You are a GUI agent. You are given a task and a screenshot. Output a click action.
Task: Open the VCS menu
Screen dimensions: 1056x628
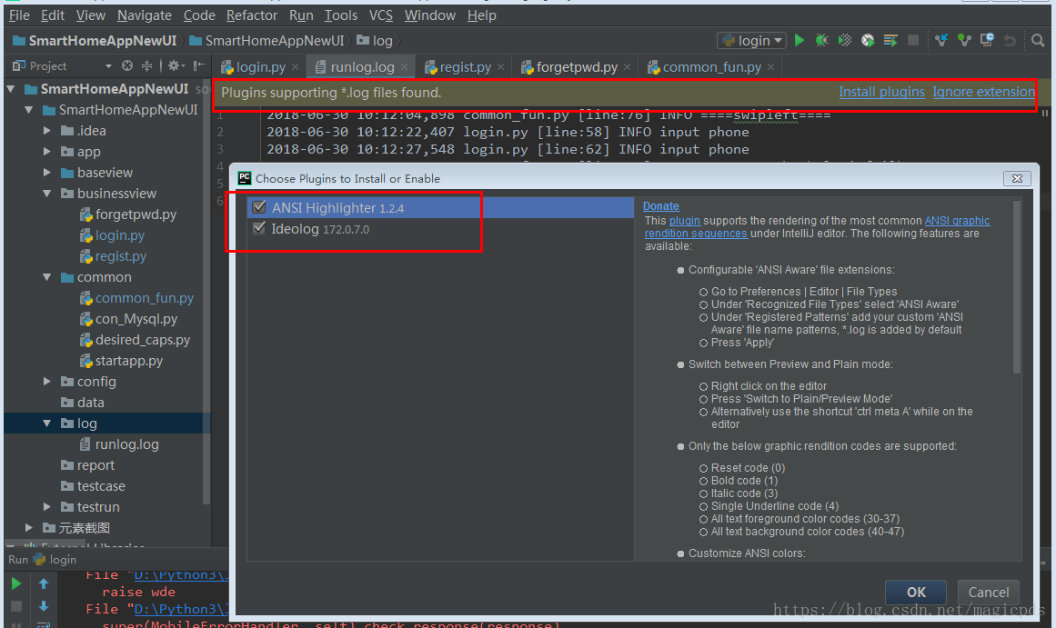tap(380, 15)
